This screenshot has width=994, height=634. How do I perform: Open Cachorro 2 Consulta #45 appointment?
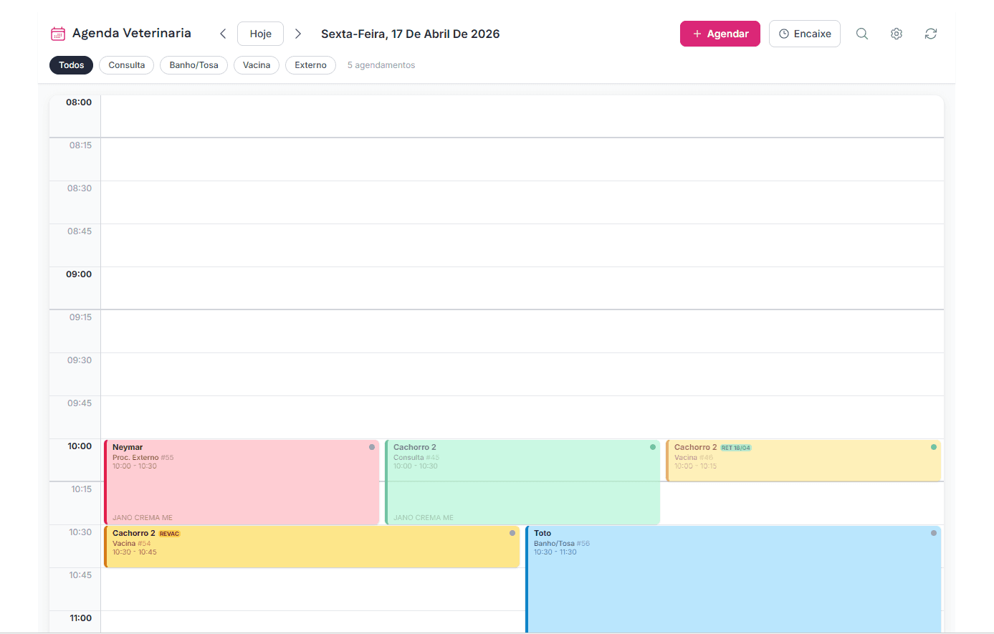522,482
